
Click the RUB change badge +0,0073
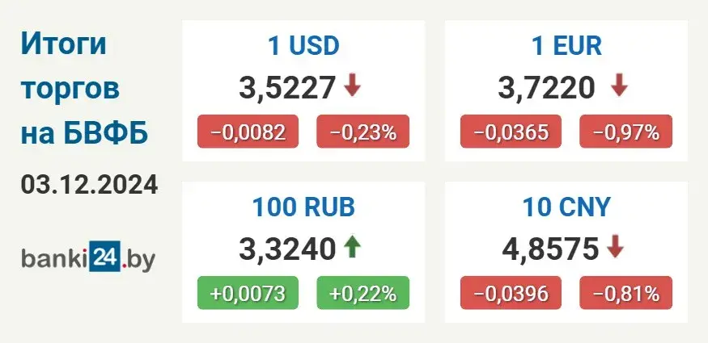click(248, 294)
